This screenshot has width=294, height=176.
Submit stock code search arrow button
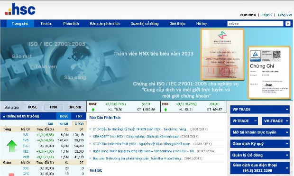point(288,24)
